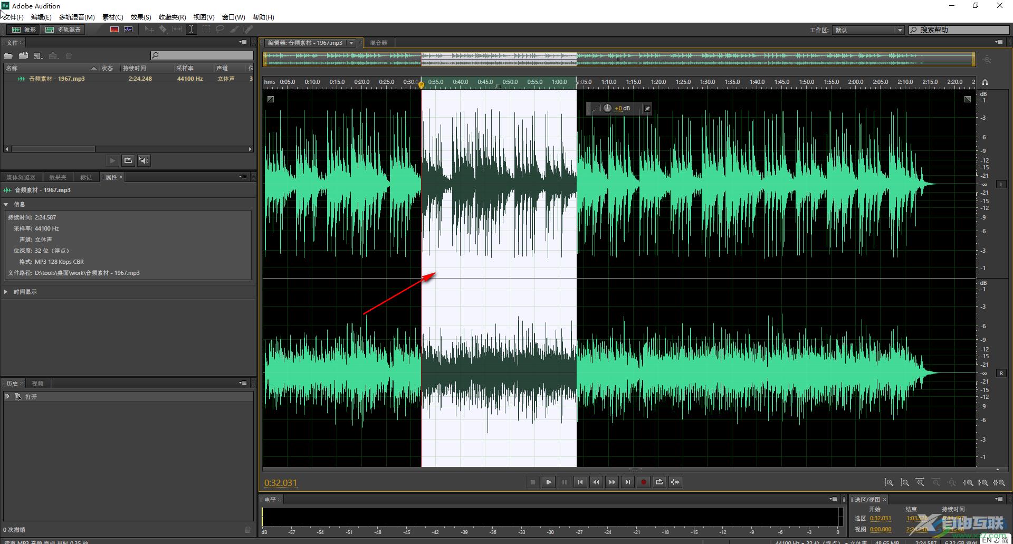Play preview in the Files panel
1013x544 pixels.
[112, 160]
